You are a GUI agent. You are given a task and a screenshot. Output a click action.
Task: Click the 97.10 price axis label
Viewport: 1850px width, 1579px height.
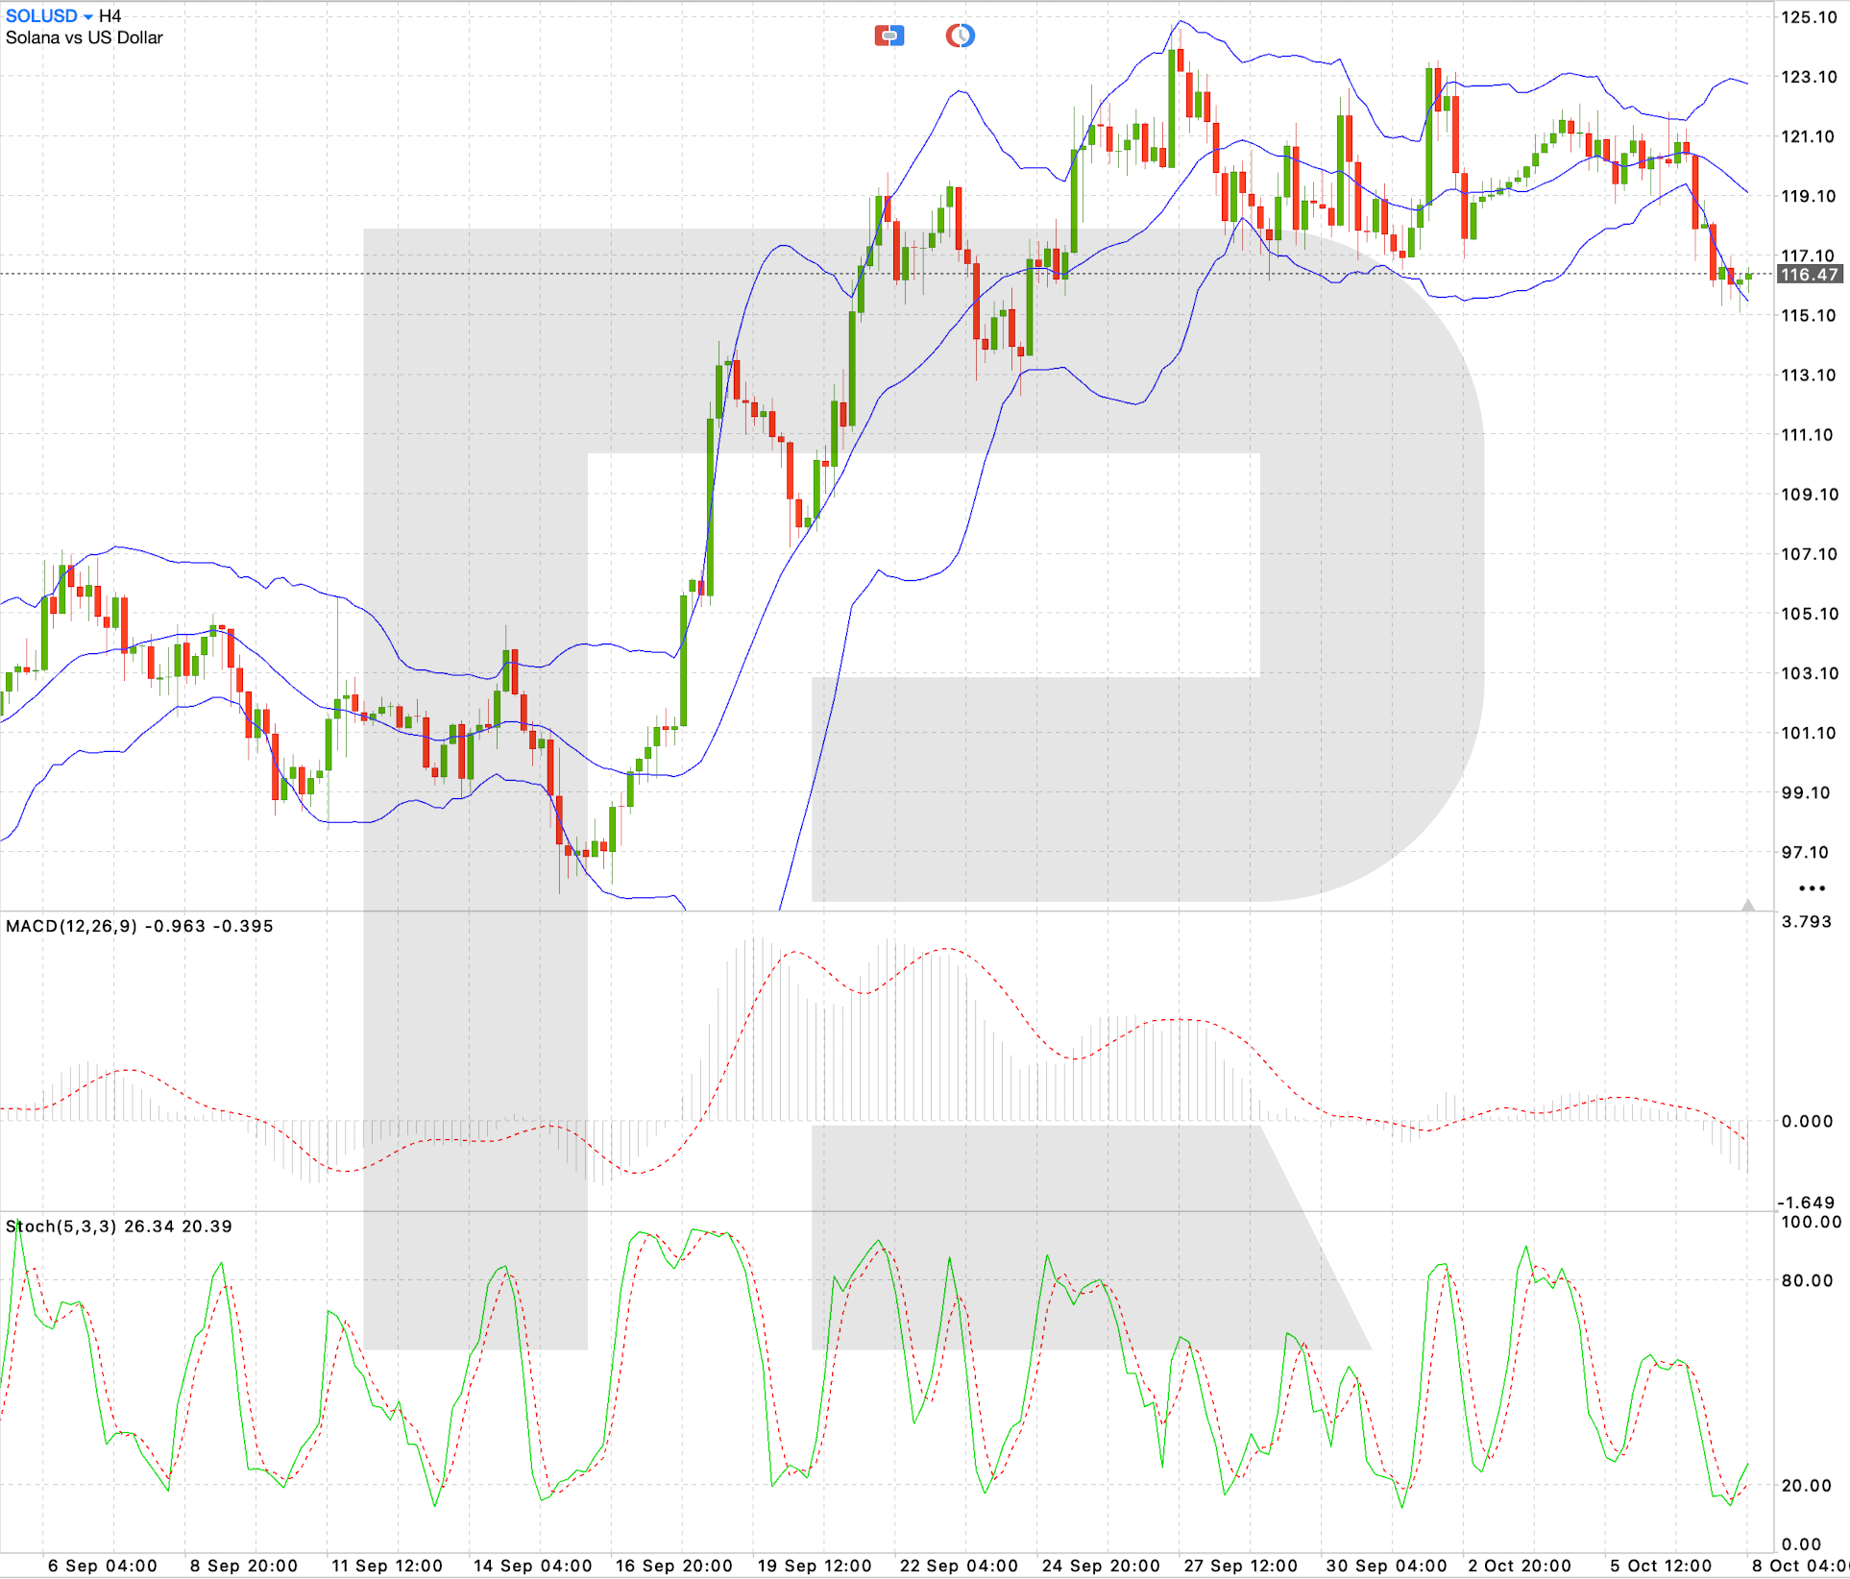(1806, 853)
